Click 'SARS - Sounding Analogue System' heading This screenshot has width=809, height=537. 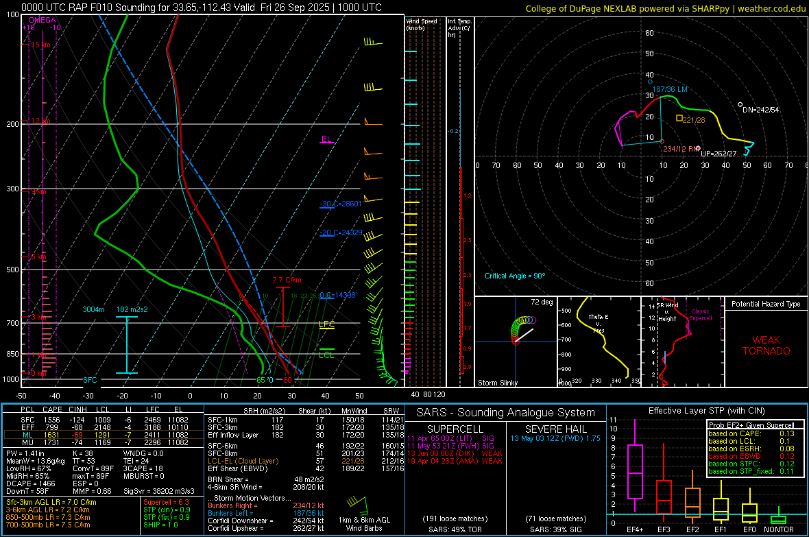[505, 413]
